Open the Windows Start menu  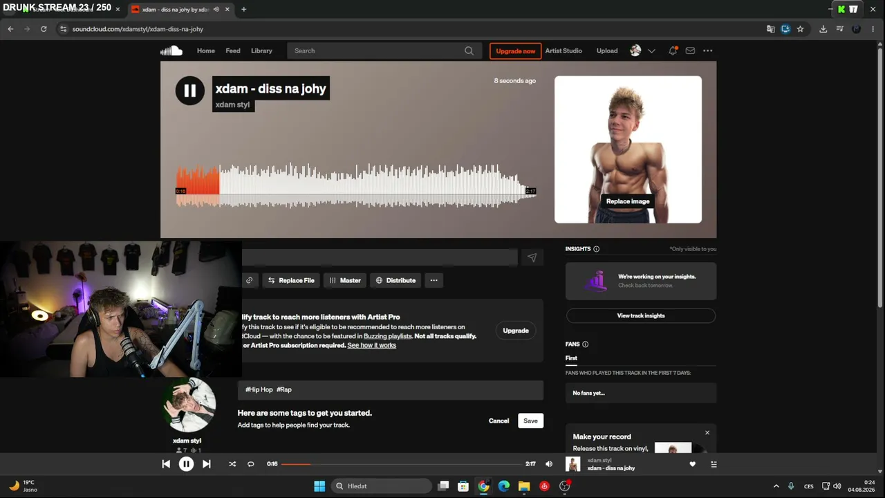pyautogui.click(x=319, y=486)
